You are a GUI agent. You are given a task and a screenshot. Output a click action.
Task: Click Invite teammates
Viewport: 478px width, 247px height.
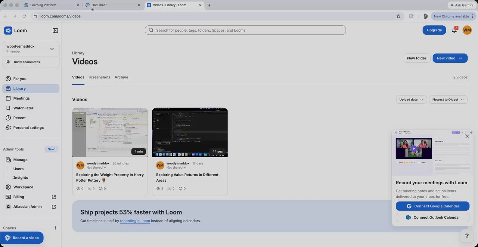[x=31, y=62]
